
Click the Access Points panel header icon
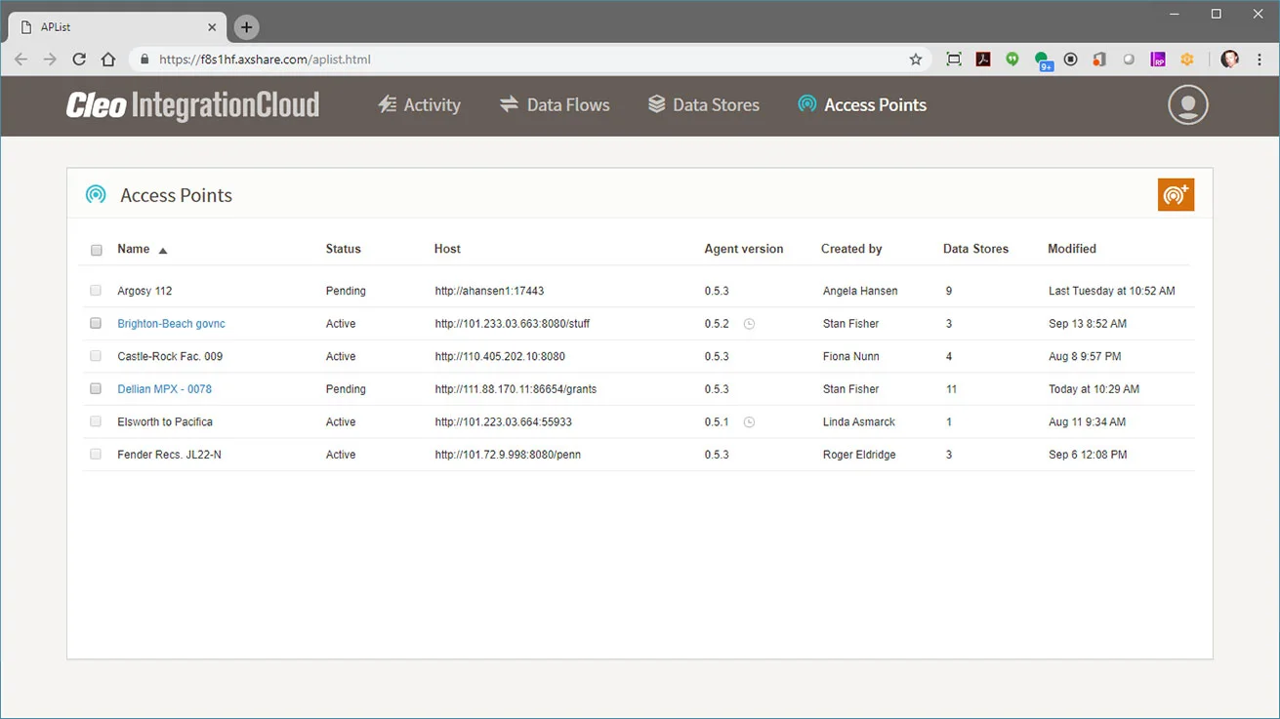coord(96,195)
